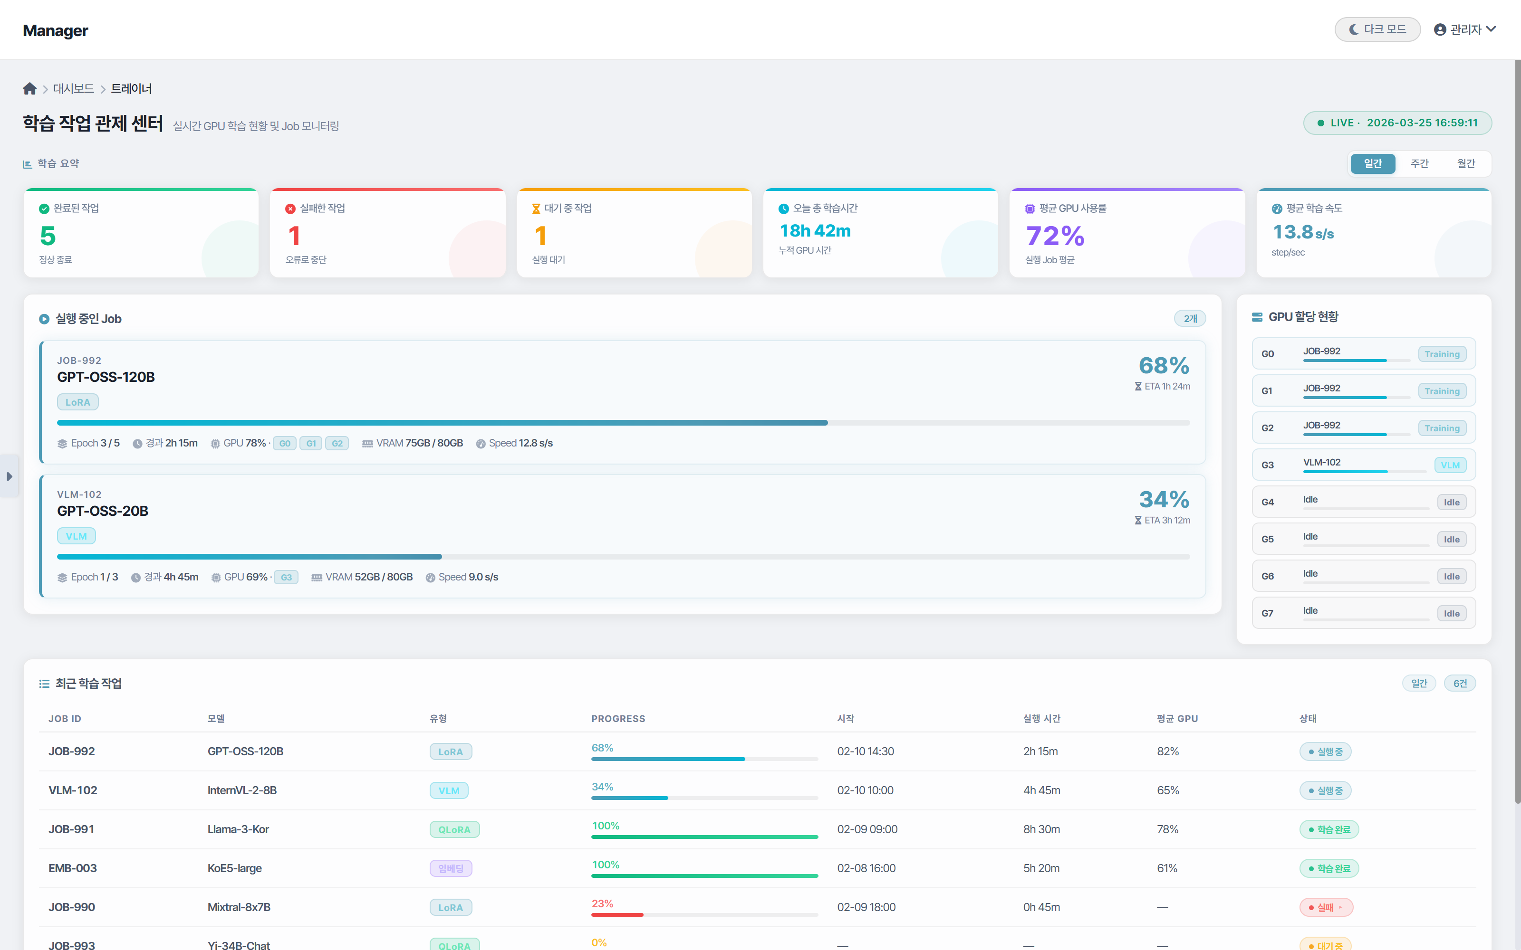Click the moon icon for dark mode

click(1354, 29)
